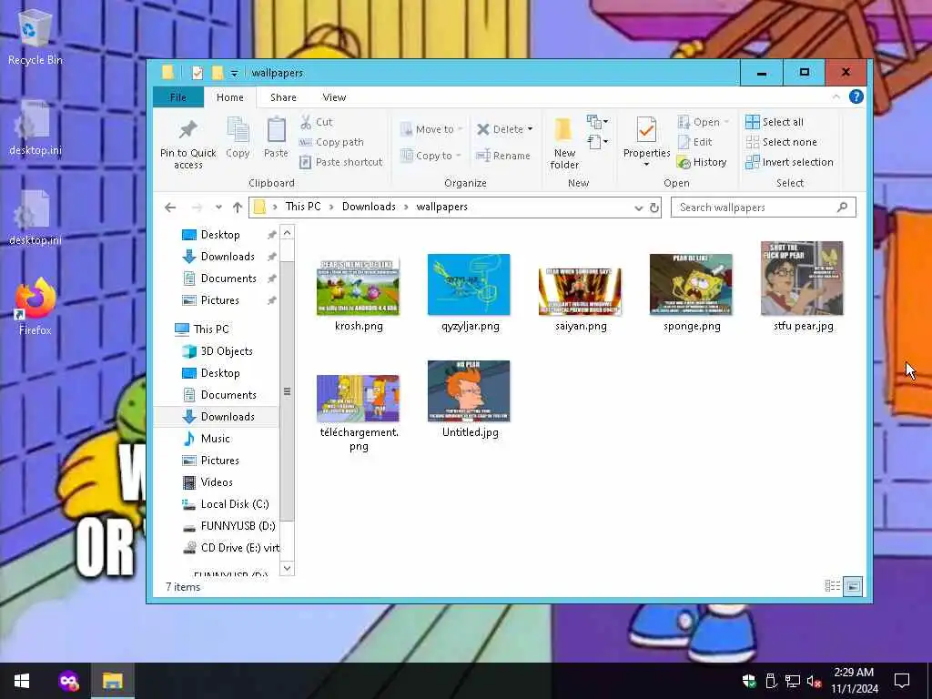Click Select none
Viewport: 932px width, 699px height.
(781, 142)
